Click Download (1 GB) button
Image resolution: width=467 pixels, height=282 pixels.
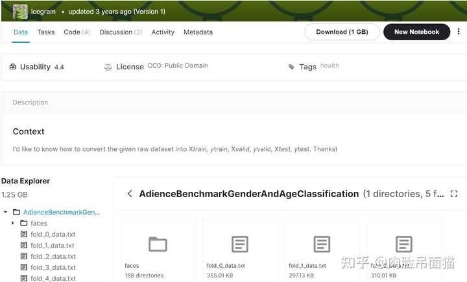(342, 32)
